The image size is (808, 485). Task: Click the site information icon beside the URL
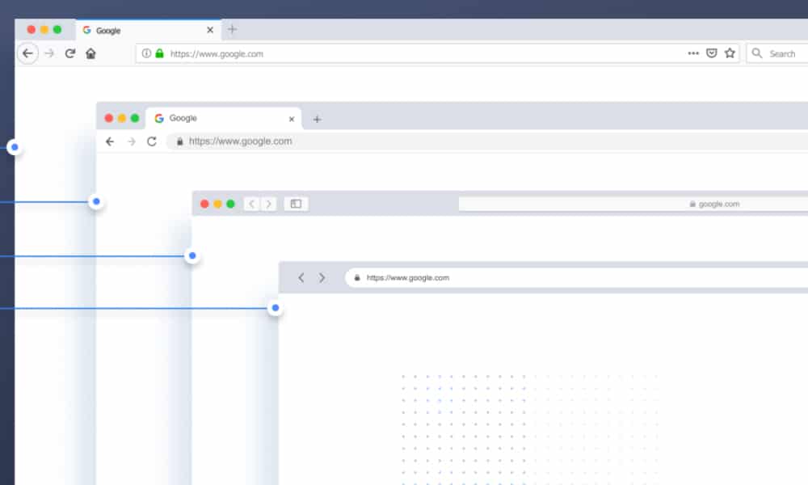(x=145, y=53)
